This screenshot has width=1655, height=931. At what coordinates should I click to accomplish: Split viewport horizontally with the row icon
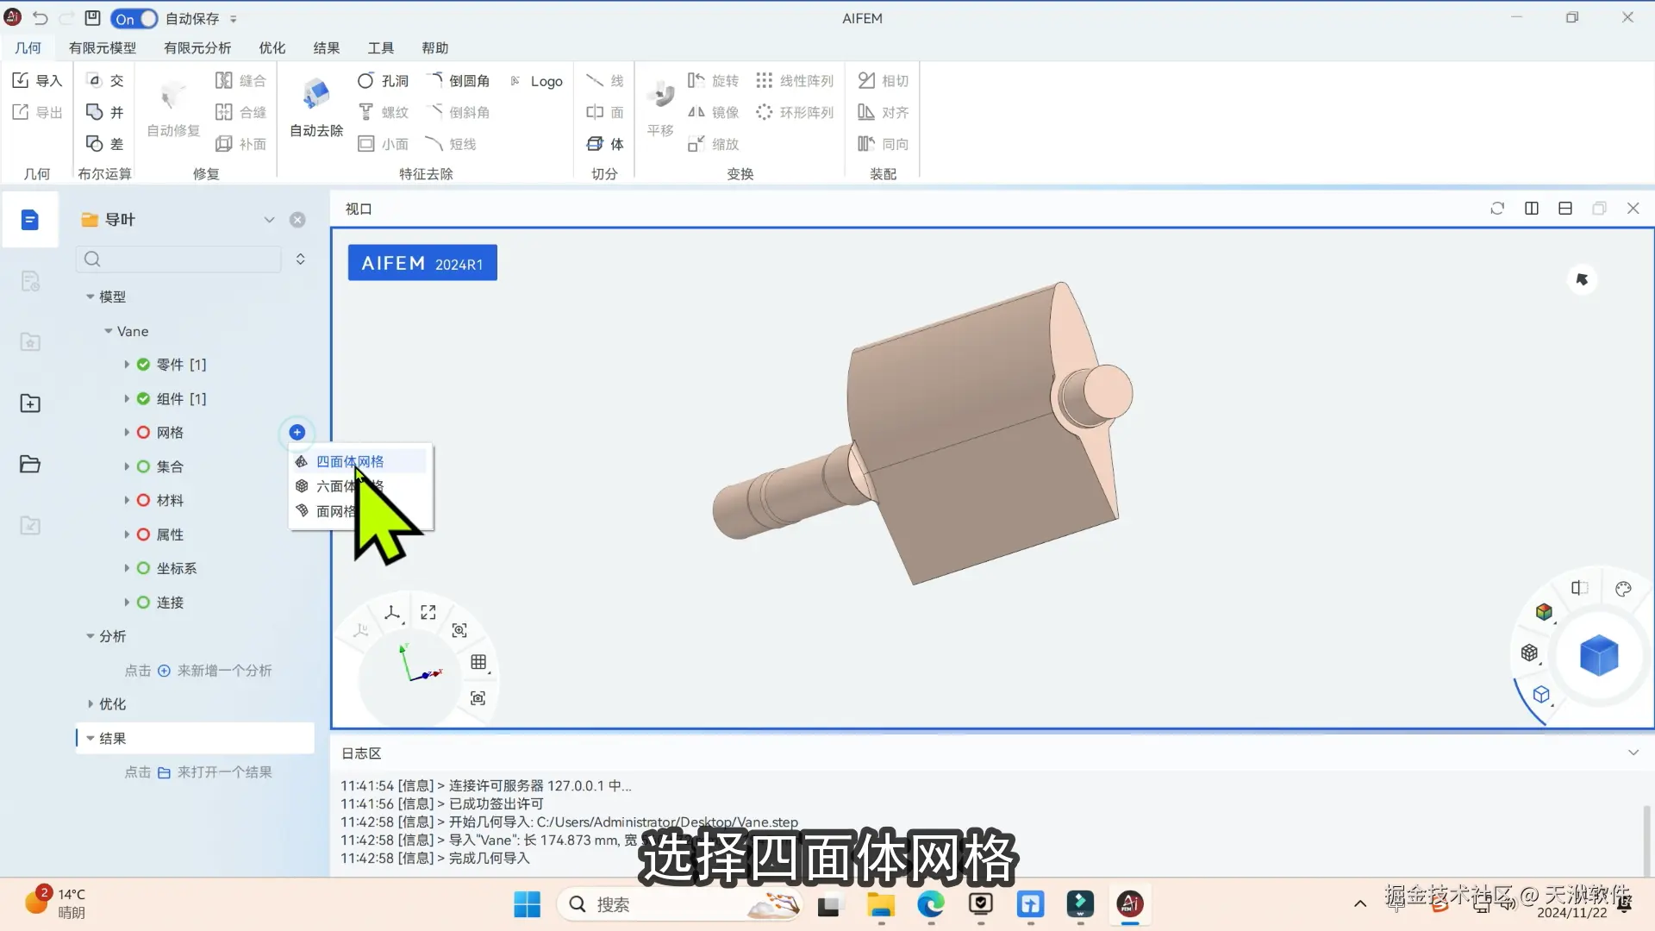pos(1565,209)
